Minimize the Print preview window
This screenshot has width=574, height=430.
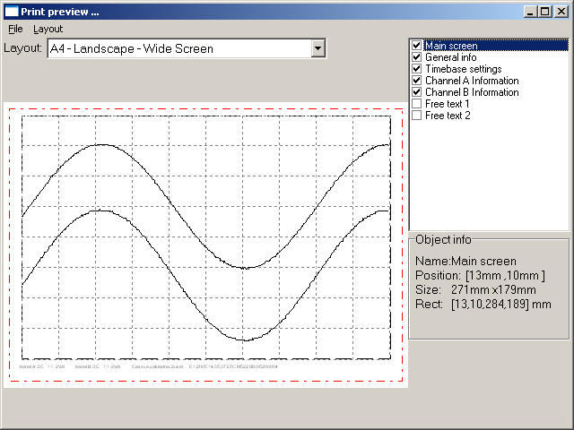[530, 12]
